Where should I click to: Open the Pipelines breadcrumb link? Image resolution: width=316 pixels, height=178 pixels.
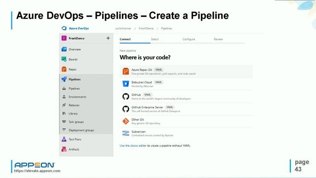167,28
